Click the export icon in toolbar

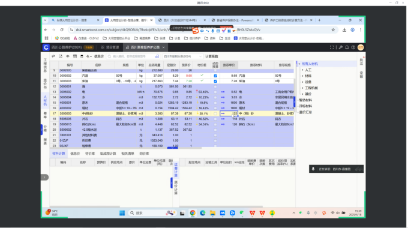(61, 56)
